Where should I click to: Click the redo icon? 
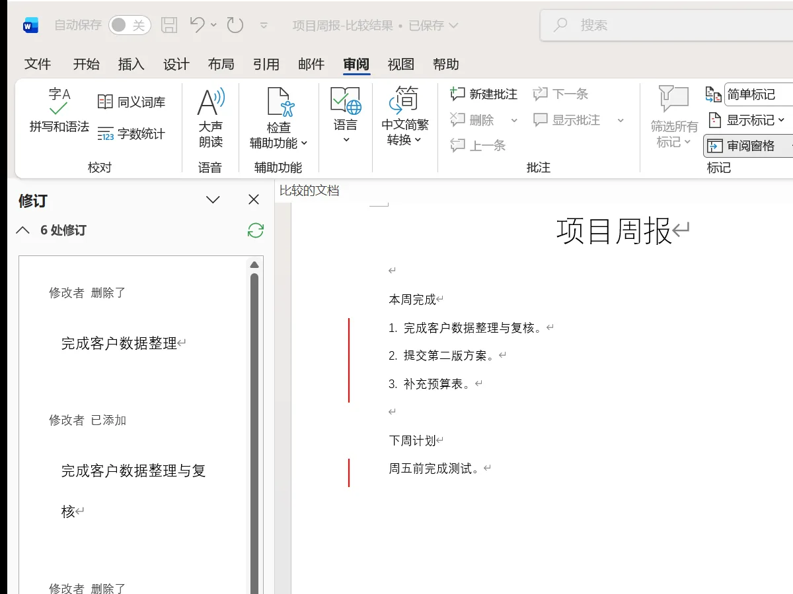click(x=235, y=26)
